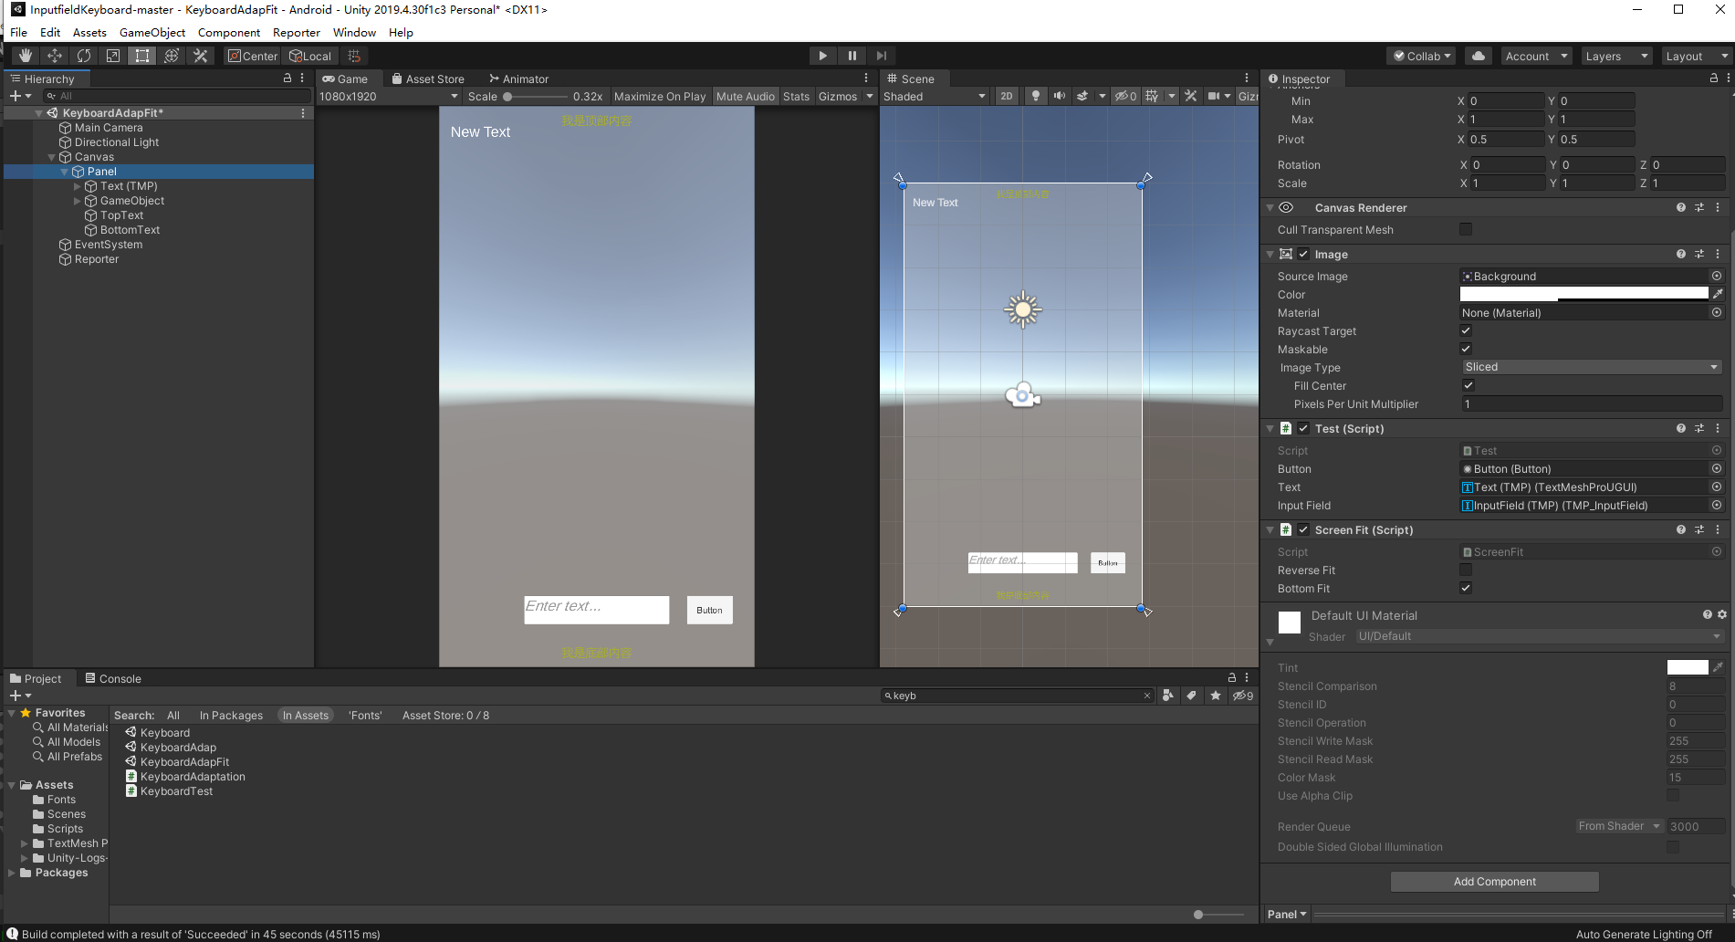Click search by type icon in Project
1735x942 pixels.
coord(1168,696)
